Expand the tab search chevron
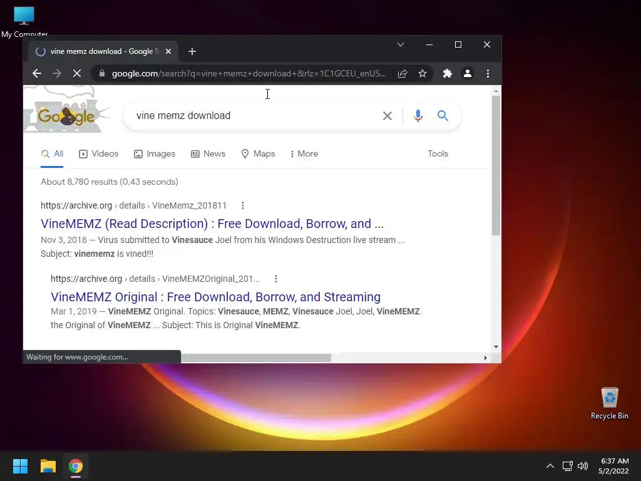This screenshot has width=641, height=481. 401,44
